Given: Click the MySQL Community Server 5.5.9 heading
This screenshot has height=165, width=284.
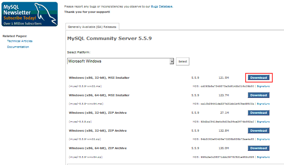Looking at the screenshot, I should pyautogui.click(x=109, y=38).
